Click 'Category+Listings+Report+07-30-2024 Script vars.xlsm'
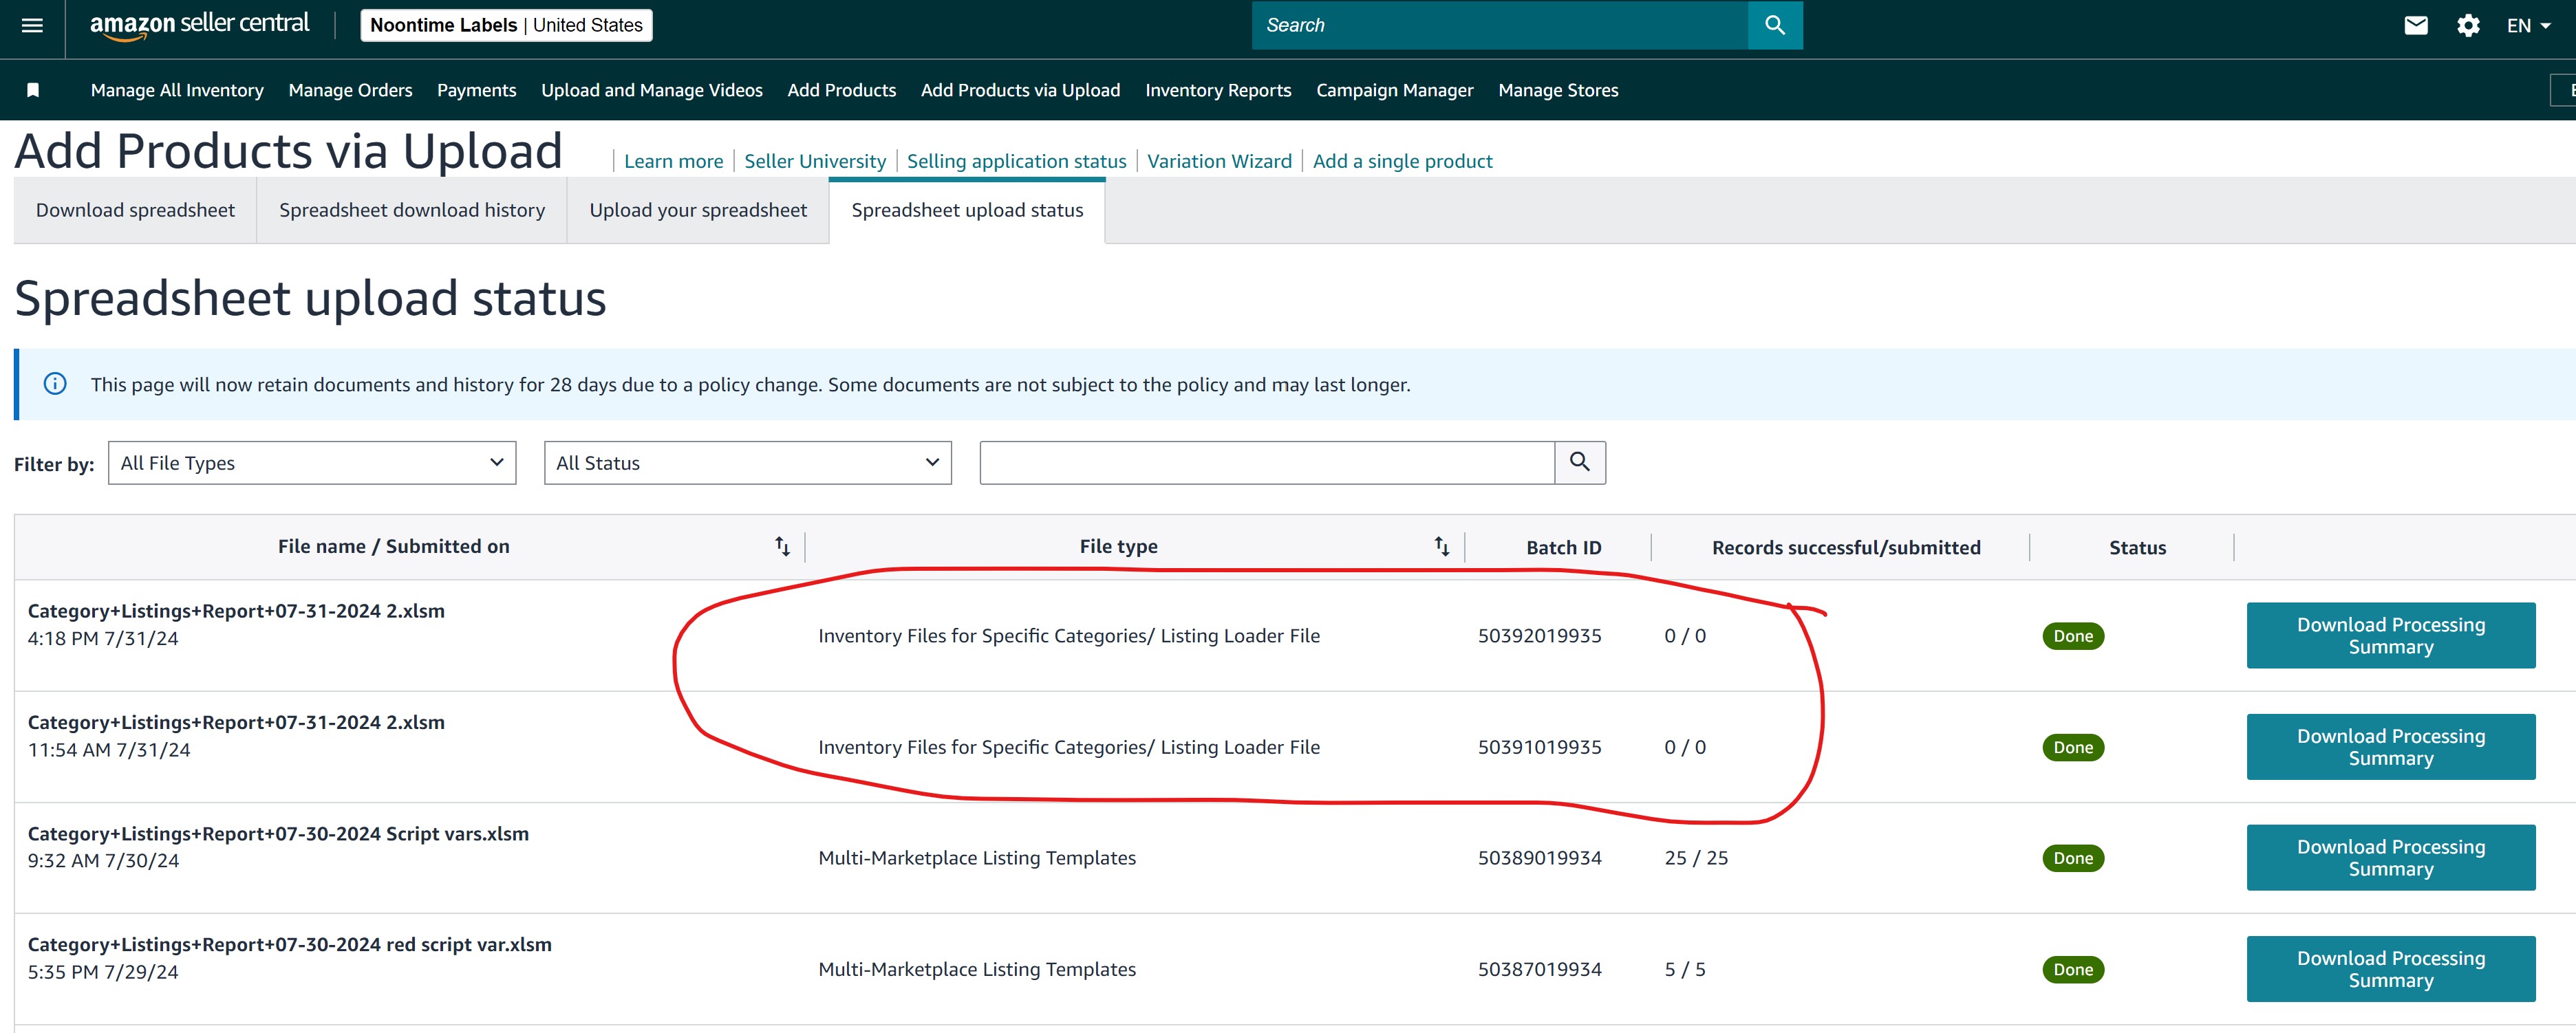This screenshot has height=1033, width=2576. pyautogui.click(x=278, y=833)
